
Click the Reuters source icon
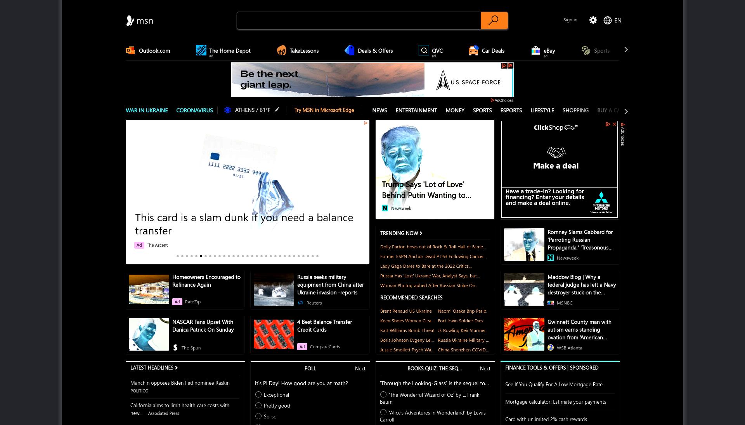coord(300,303)
